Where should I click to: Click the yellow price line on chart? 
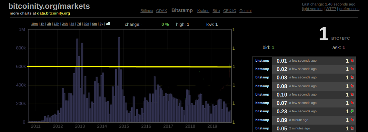click(129, 66)
